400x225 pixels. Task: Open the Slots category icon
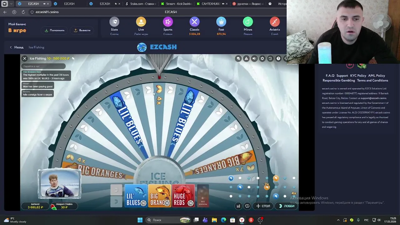click(x=114, y=22)
